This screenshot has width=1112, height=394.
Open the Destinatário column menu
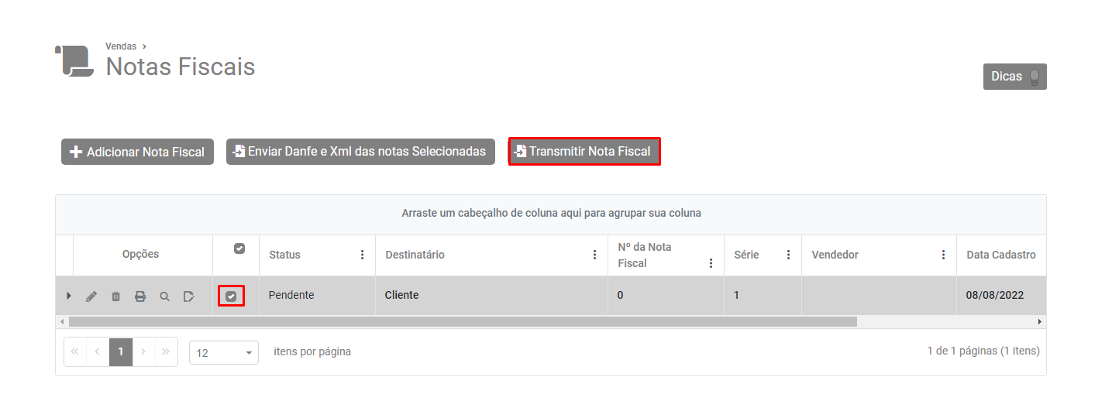(x=594, y=255)
